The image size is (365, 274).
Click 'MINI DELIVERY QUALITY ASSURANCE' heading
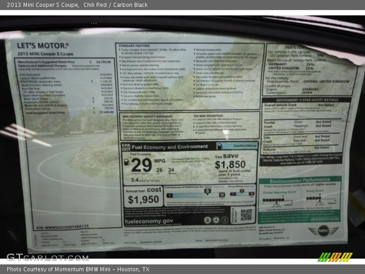147,116
